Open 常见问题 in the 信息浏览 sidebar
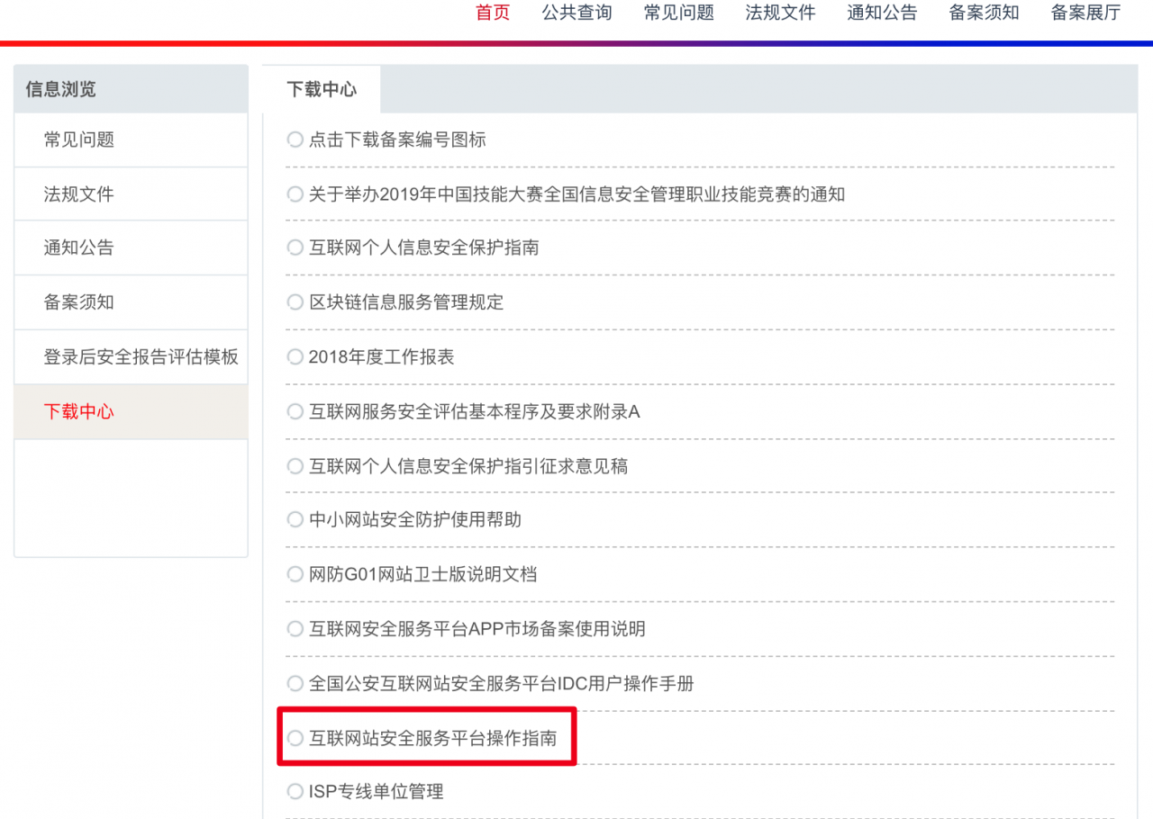1153x819 pixels. point(131,139)
